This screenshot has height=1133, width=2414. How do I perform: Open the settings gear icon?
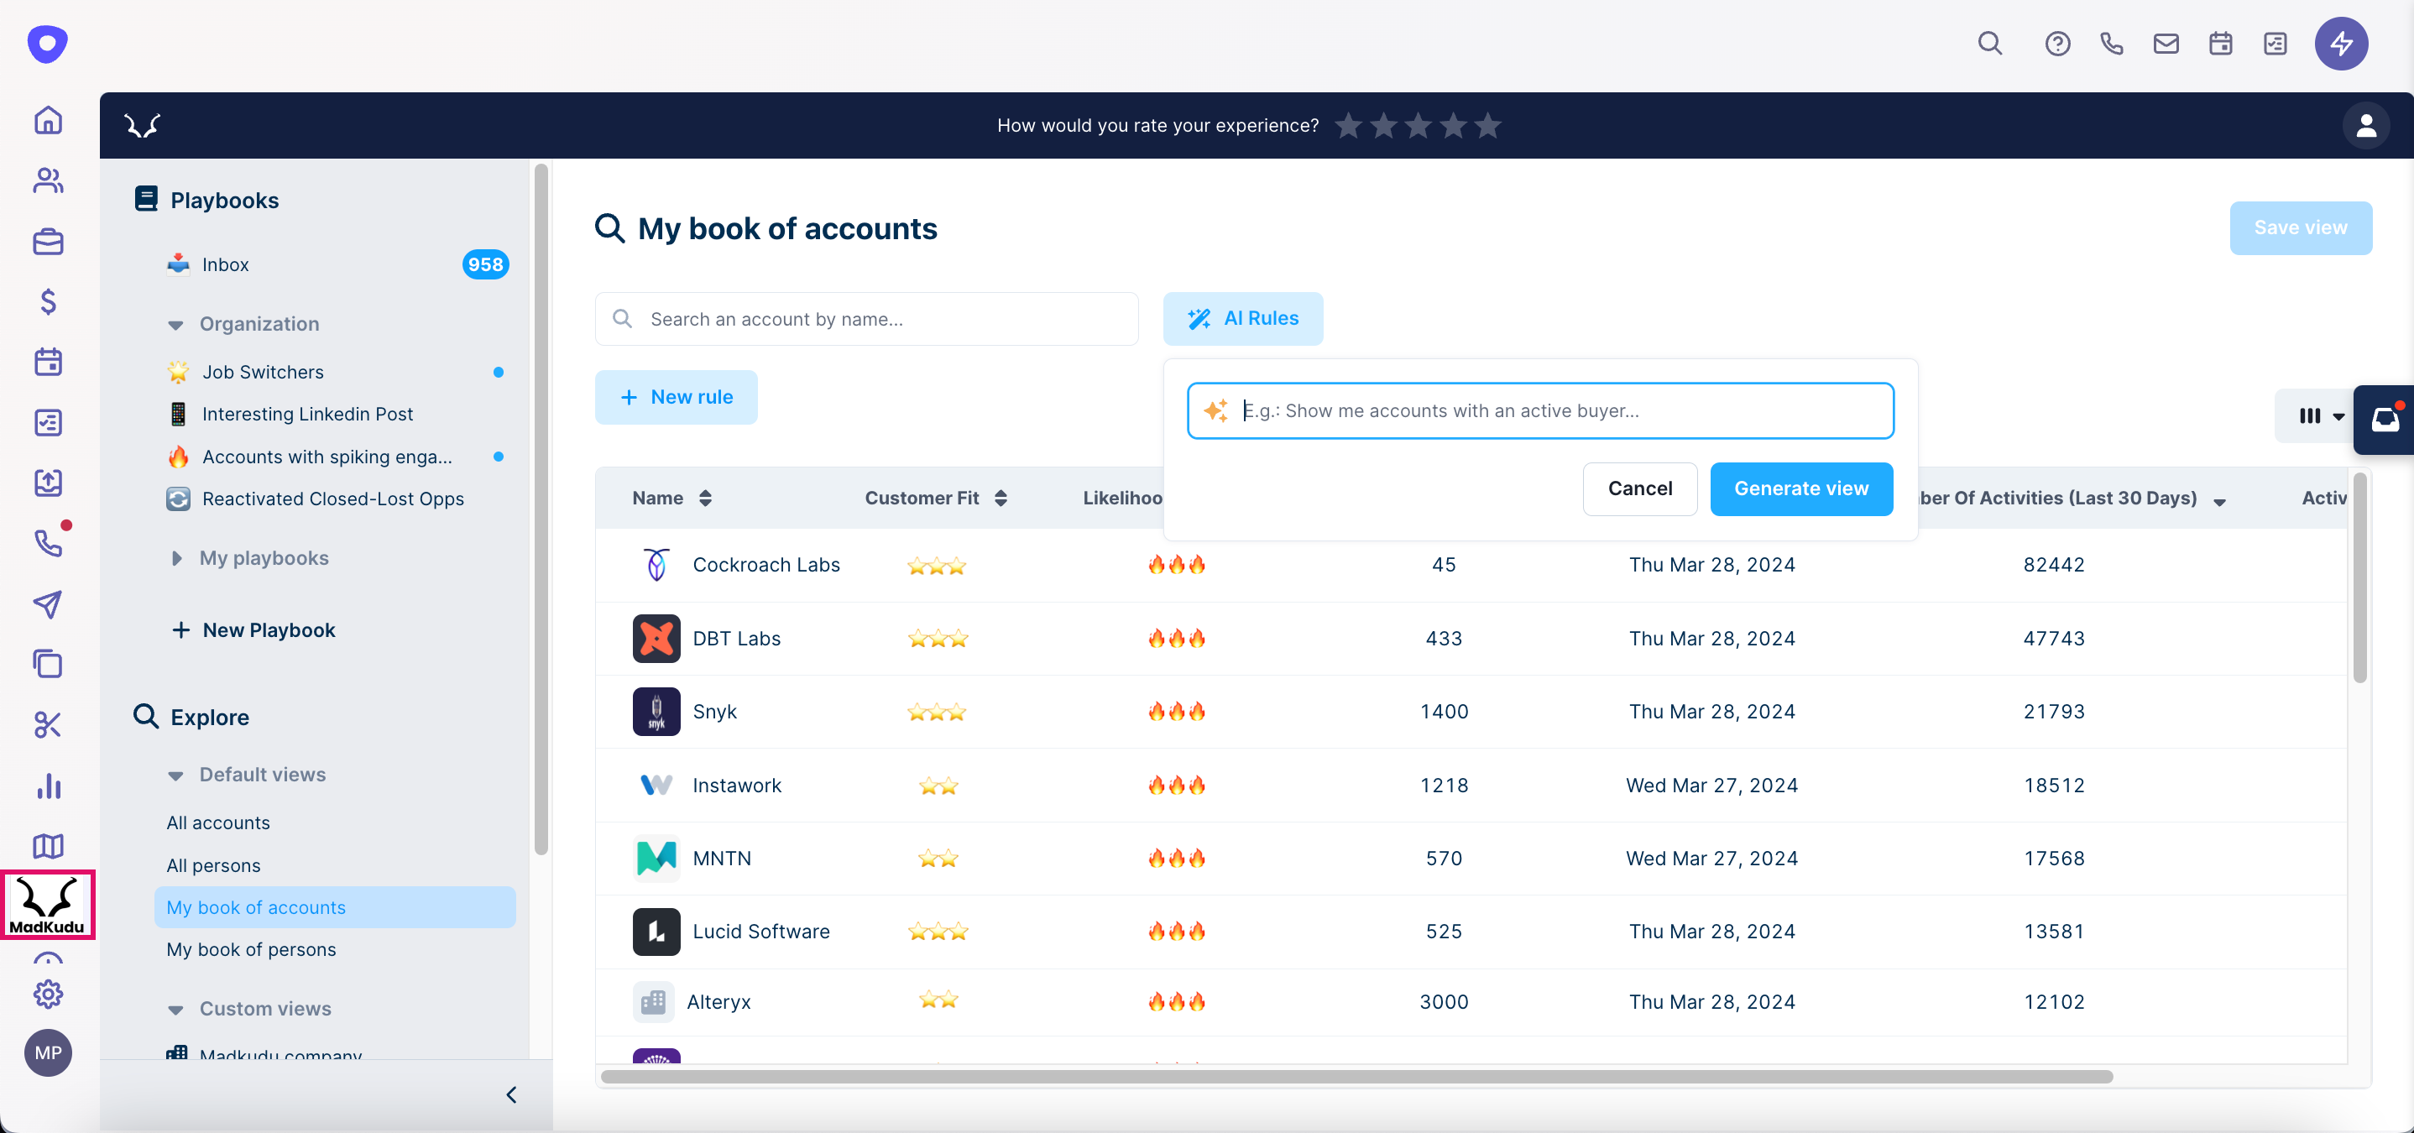coord(48,994)
